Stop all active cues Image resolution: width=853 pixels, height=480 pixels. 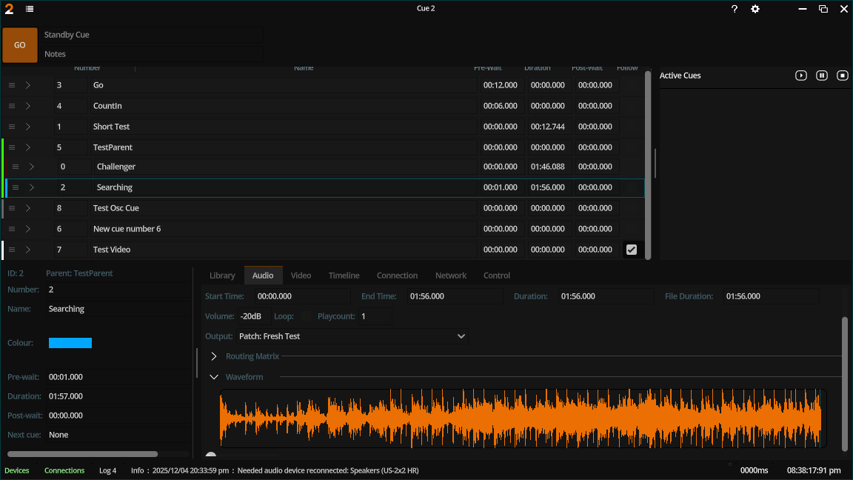tap(843, 76)
